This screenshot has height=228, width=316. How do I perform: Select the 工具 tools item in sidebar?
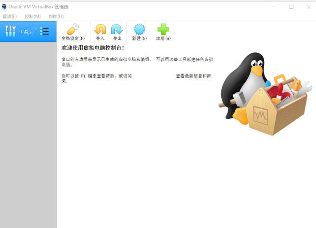tap(28, 31)
